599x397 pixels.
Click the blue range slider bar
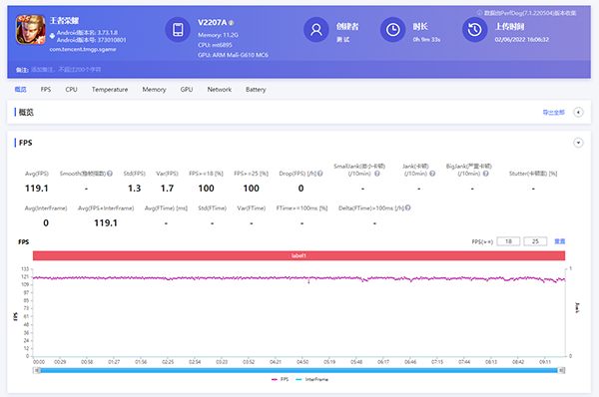[299, 370]
